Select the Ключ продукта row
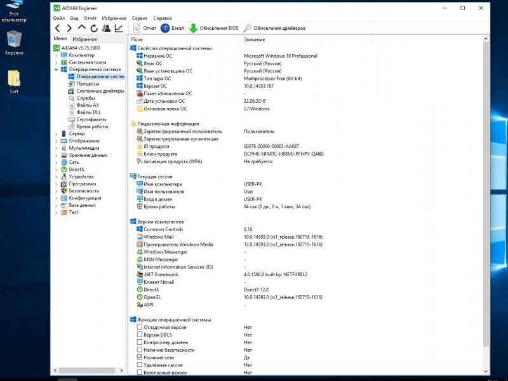This screenshot has height=381, width=508. 231,154
